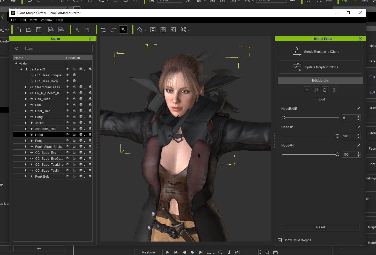Collapse the Avatar tree node
Viewport: 376px width, 255px height.
[x=16, y=63]
